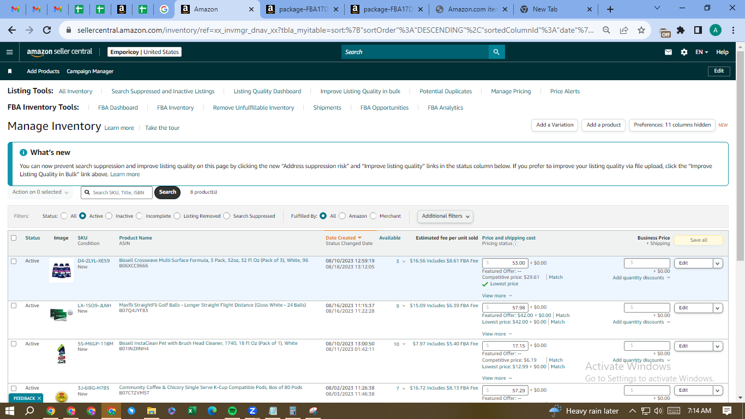Open the Edit dropdown arrow for Bissell Crosswave row
This screenshot has width=745, height=419.
(x=718, y=263)
